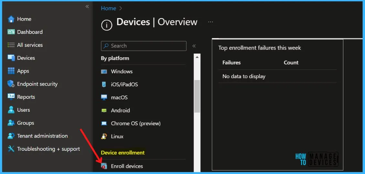Click the Groups people icon

[x=11, y=123]
